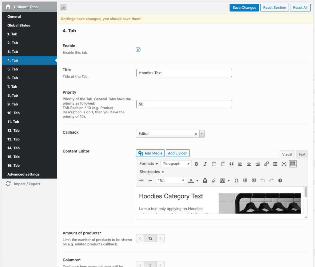Open the 11pt font size dropdown
Viewport: 315px width, 267px height.
(170, 180)
